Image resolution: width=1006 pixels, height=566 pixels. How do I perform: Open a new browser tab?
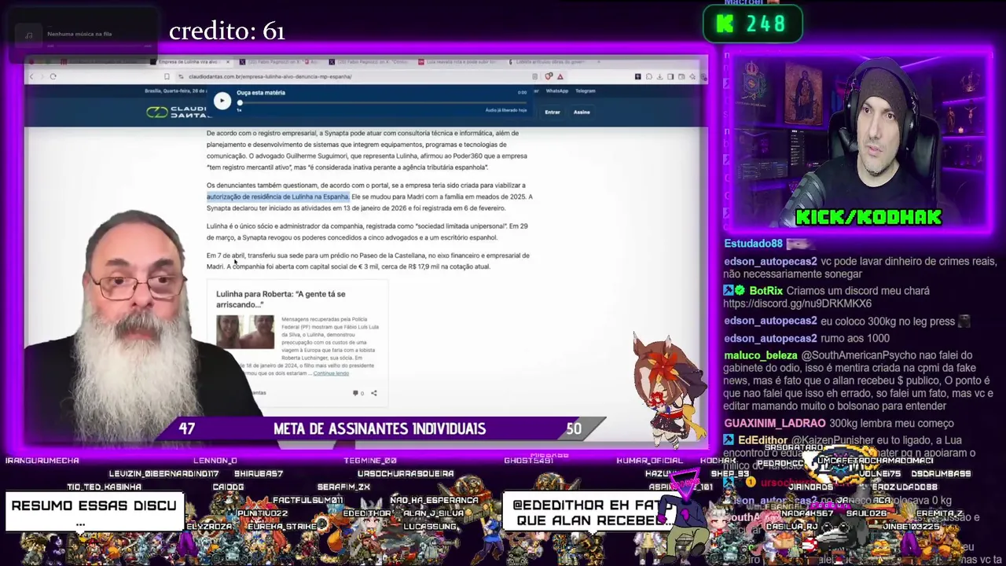599,61
